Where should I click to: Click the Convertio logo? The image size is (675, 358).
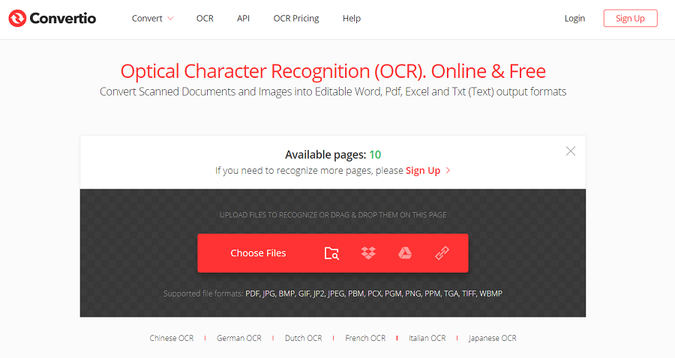pos(52,18)
